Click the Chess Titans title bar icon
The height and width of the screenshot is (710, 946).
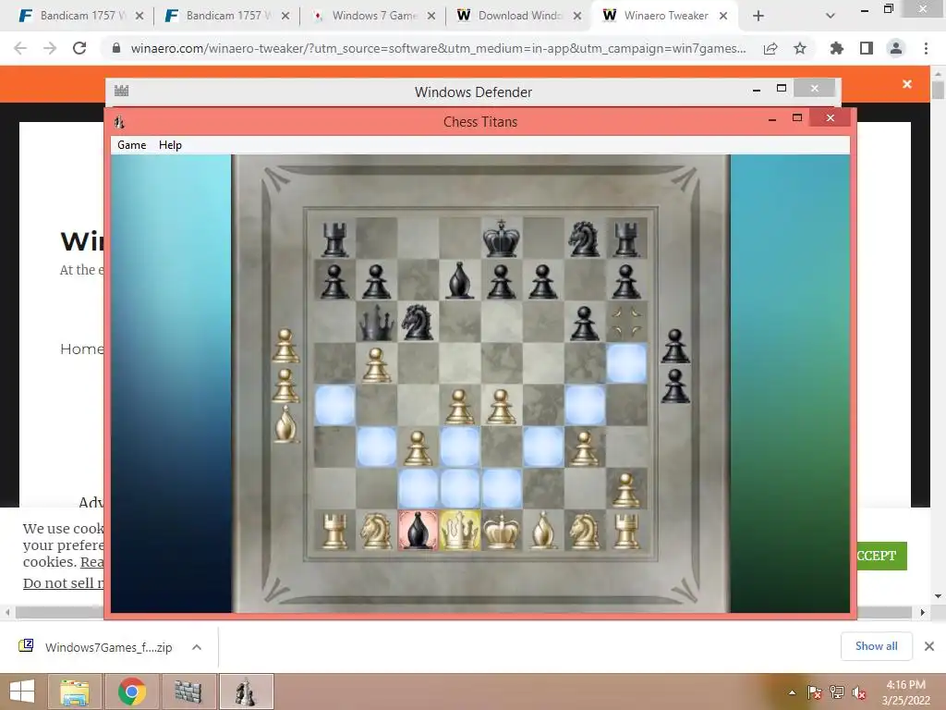[119, 122]
